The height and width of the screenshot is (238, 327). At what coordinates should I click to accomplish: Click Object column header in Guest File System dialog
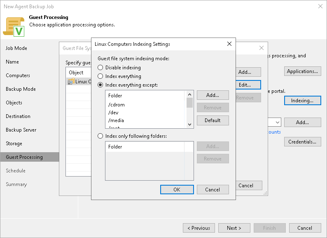(x=76, y=73)
